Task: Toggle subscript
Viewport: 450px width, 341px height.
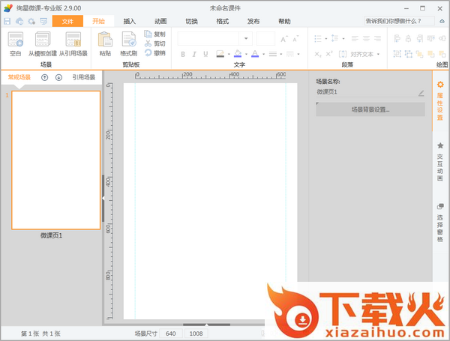Action: pos(318,54)
